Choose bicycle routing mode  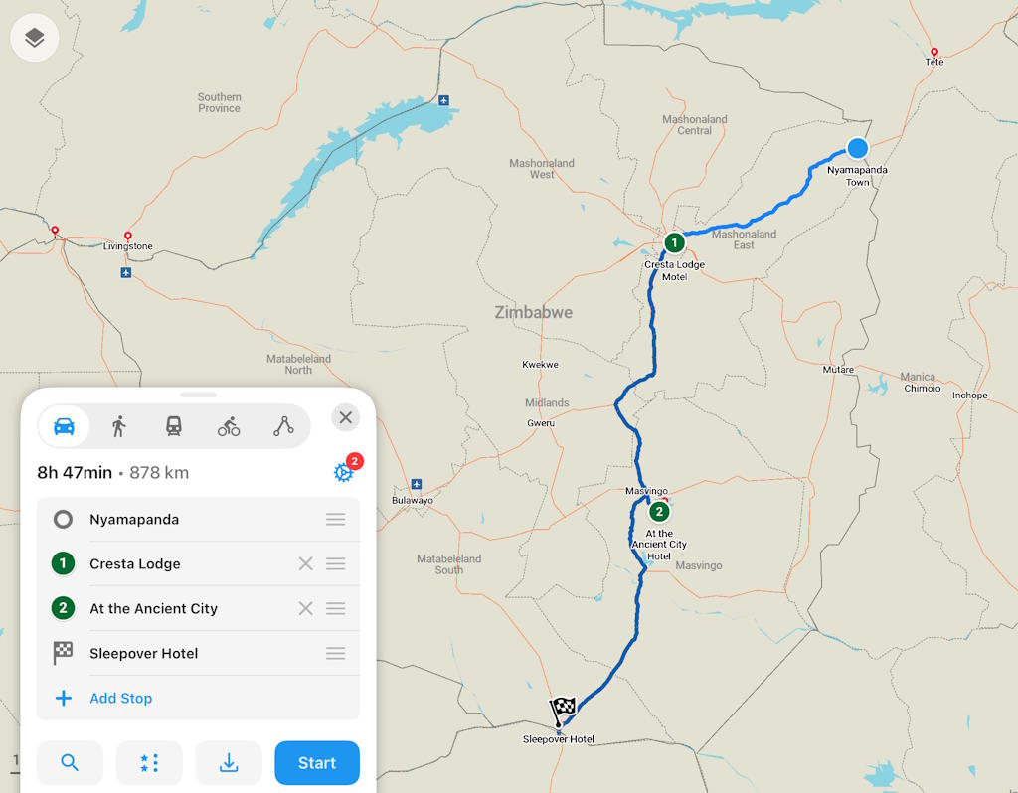click(x=229, y=426)
